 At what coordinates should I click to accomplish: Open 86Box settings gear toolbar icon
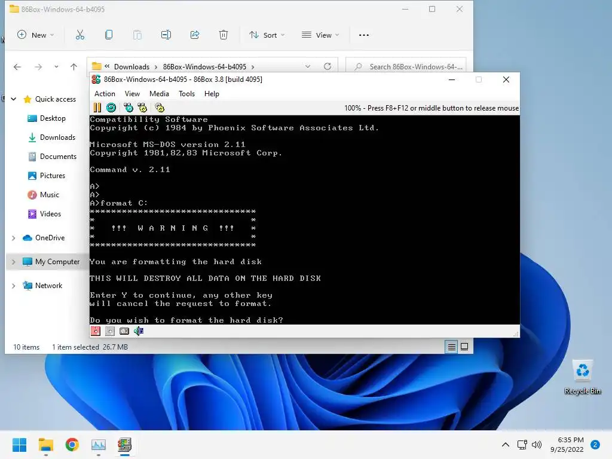coord(160,108)
